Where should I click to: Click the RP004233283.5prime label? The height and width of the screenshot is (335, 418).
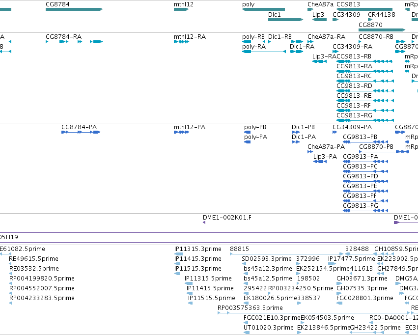point(42,298)
